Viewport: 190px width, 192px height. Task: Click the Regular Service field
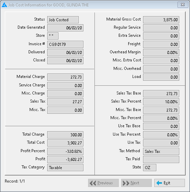click(161, 28)
